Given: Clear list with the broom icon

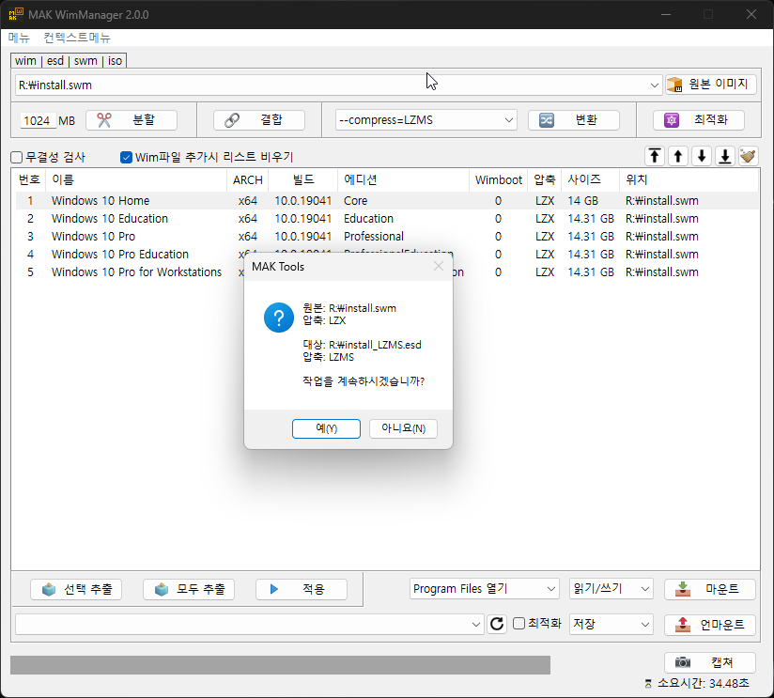Looking at the screenshot, I should [x=749, y=157].
